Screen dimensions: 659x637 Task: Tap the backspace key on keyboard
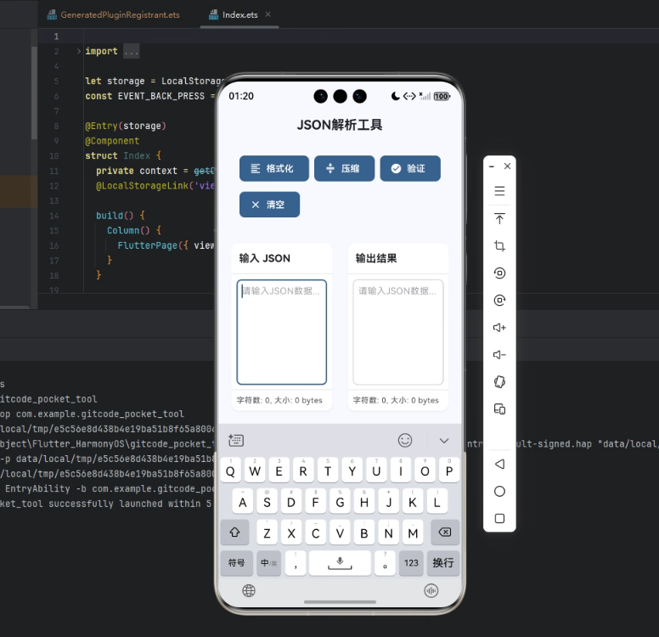[x=445, y=533]
